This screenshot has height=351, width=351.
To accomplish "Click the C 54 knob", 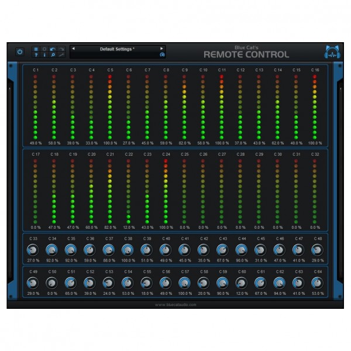I will pos(128,283).
